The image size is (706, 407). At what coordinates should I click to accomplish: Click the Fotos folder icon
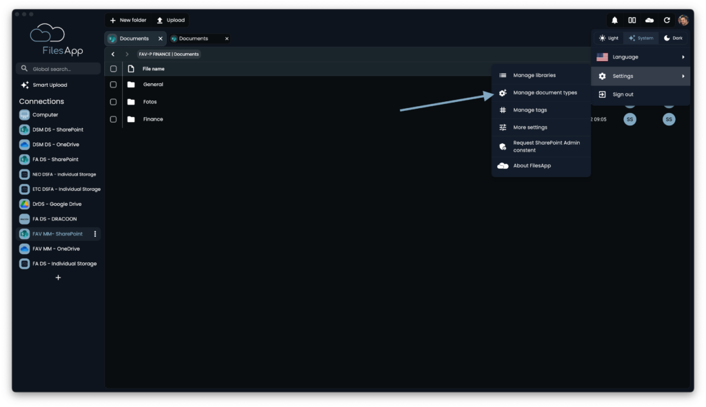click(131, 102)
